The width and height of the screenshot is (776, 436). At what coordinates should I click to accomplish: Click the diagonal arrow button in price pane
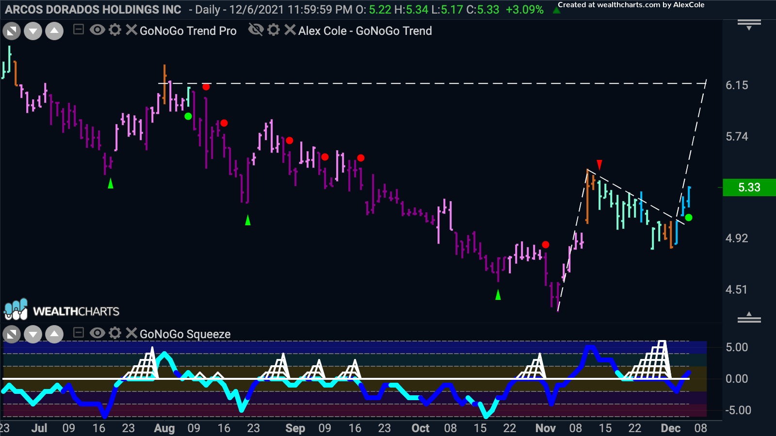[12, 31]
